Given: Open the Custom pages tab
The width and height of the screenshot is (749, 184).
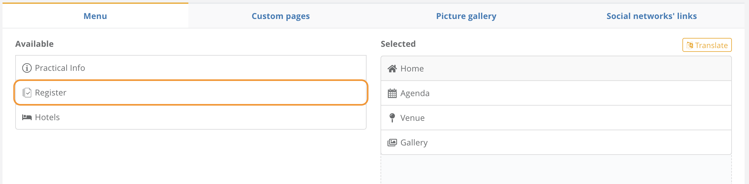Looking at the screenshot, I should coord(281,16).
